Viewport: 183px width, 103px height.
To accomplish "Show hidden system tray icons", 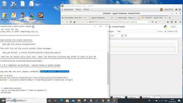I will click(x=154, y=100).
